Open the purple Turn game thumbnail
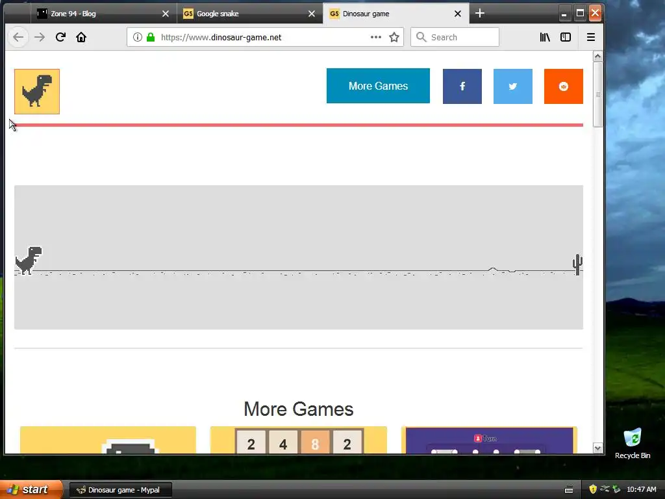The image size is (665, 499). tap(489, 440)
